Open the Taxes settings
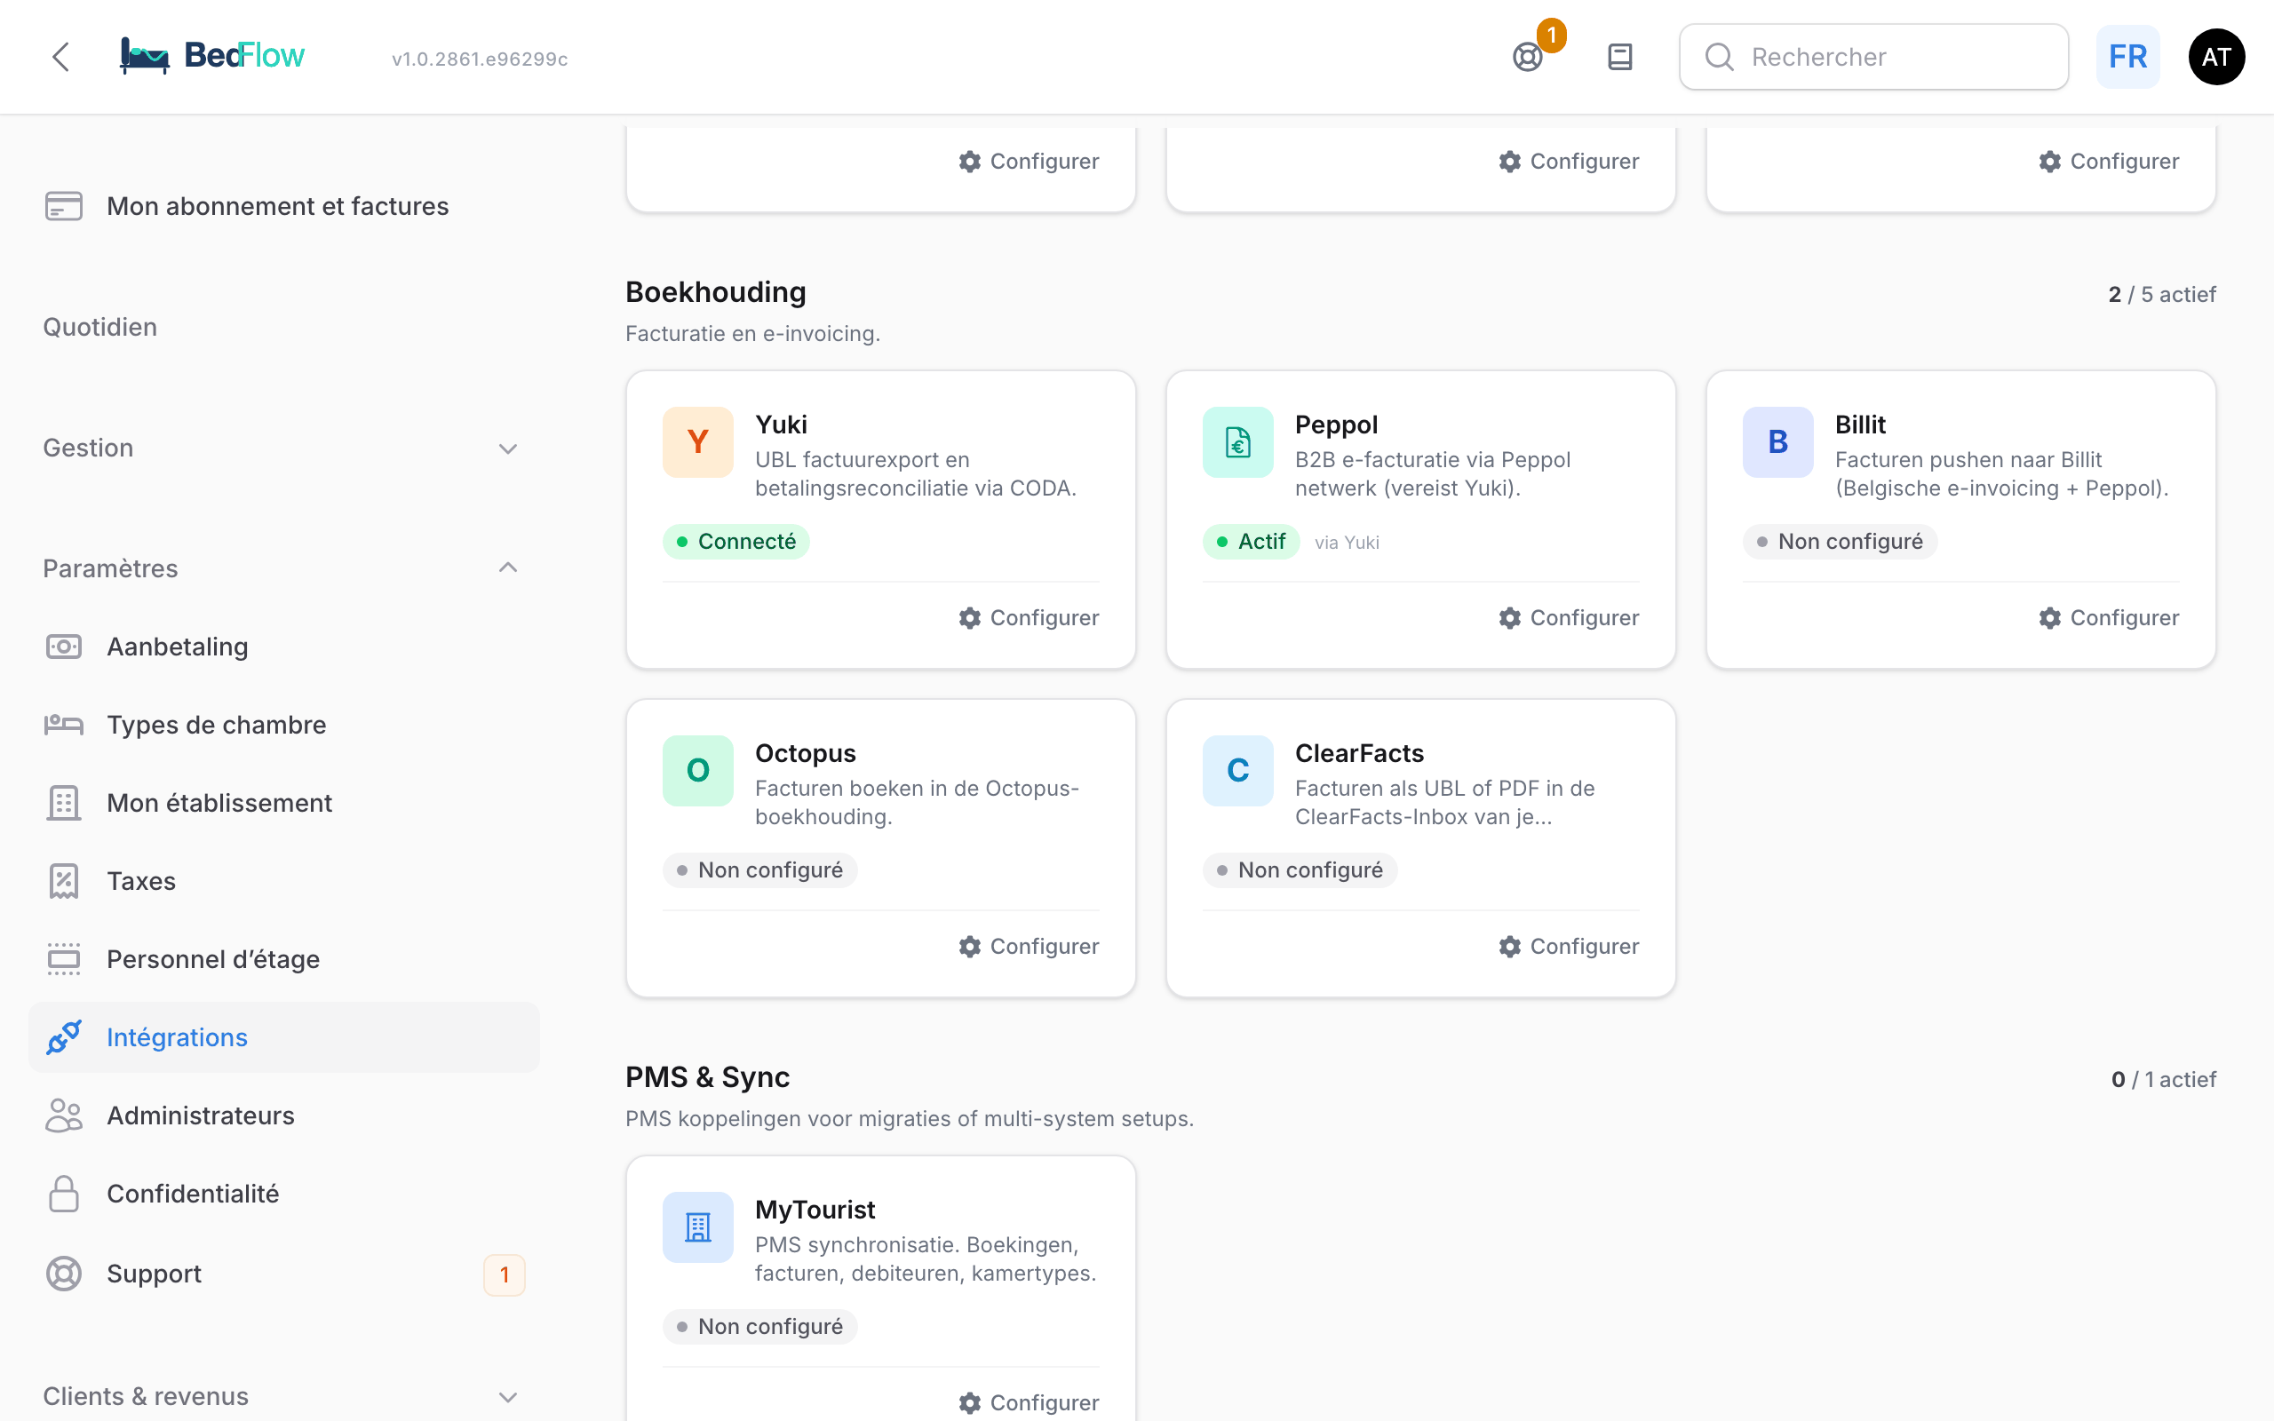The image size is (2274, 1421). pos(283,881)
